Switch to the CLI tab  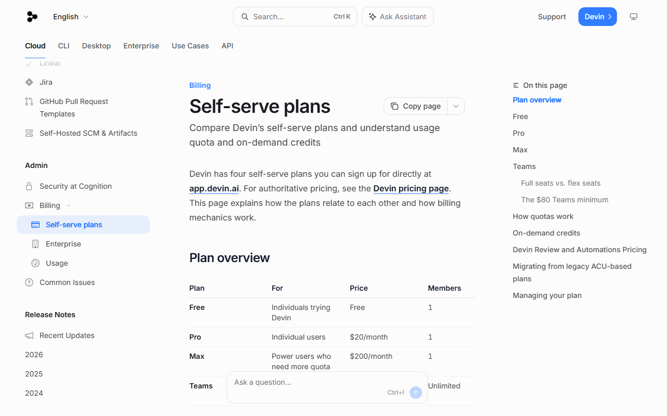coord(64,46)
